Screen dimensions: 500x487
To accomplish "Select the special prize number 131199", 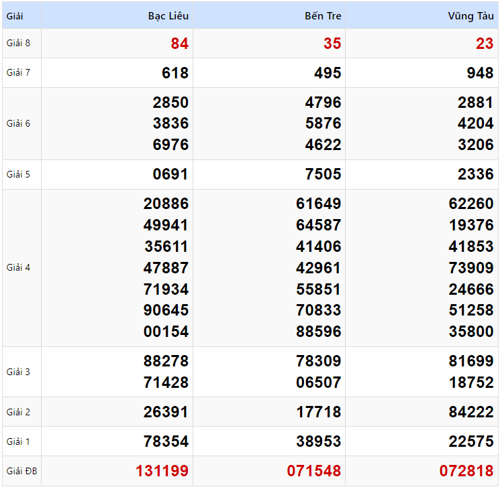I will [x=162, y=471].
